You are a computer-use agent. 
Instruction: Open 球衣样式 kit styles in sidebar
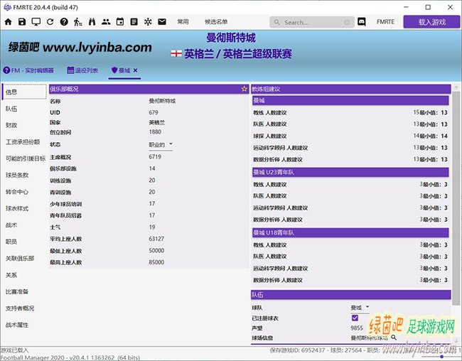(x=17, y=209)
